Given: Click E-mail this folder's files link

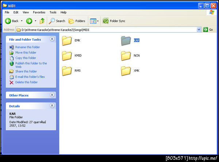Looking at the screenshot, I should (x=30, y=77).
